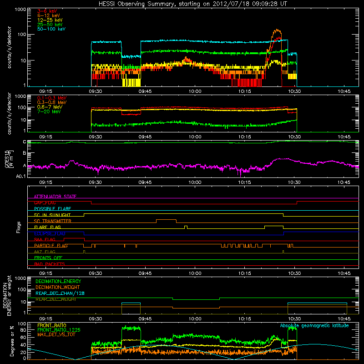The image size is (364, 364).
Task: Click the green FRONT_RATIO_1225 peak near 09:40
Action: click(x=131, y=328)
